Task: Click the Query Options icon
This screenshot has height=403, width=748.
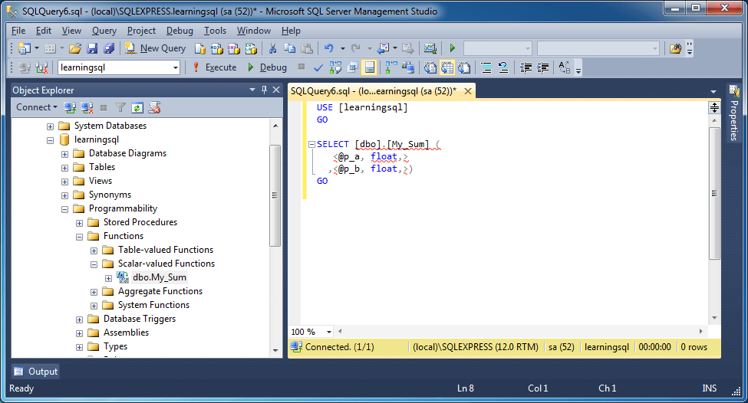Action: click(353, 67)
